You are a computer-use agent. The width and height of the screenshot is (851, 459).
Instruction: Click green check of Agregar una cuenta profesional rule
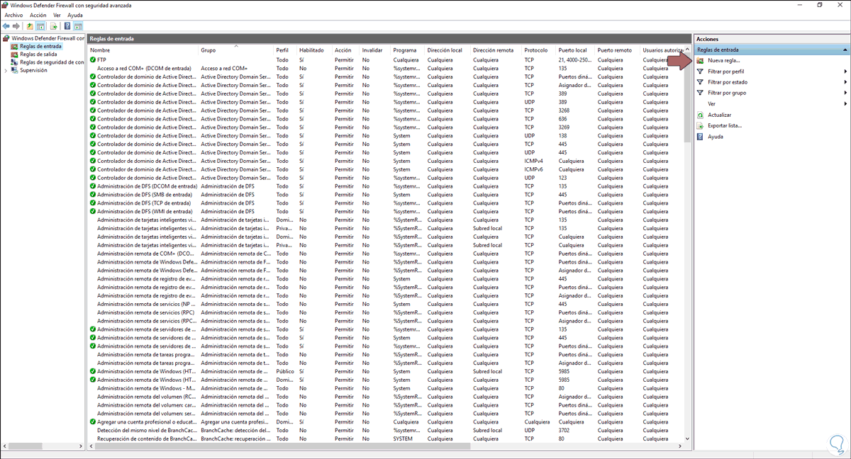pos(92,421)
